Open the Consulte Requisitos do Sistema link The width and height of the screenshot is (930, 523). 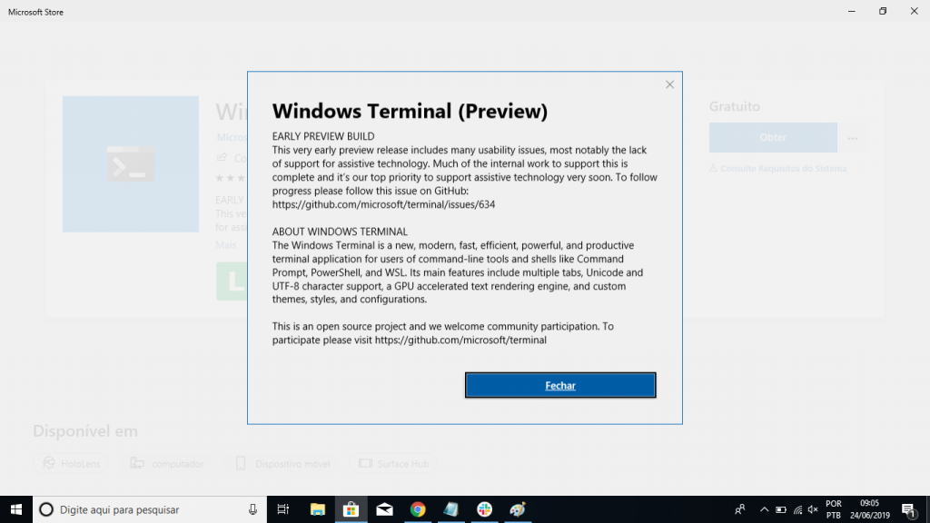click(778, 168)
